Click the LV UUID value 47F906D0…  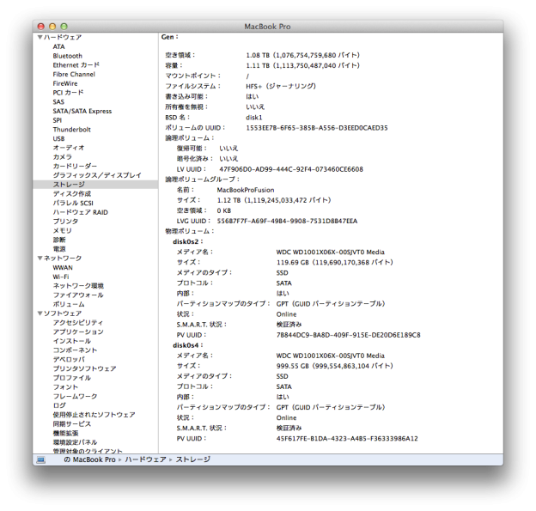pyautogui.click(x=291, y=169)
